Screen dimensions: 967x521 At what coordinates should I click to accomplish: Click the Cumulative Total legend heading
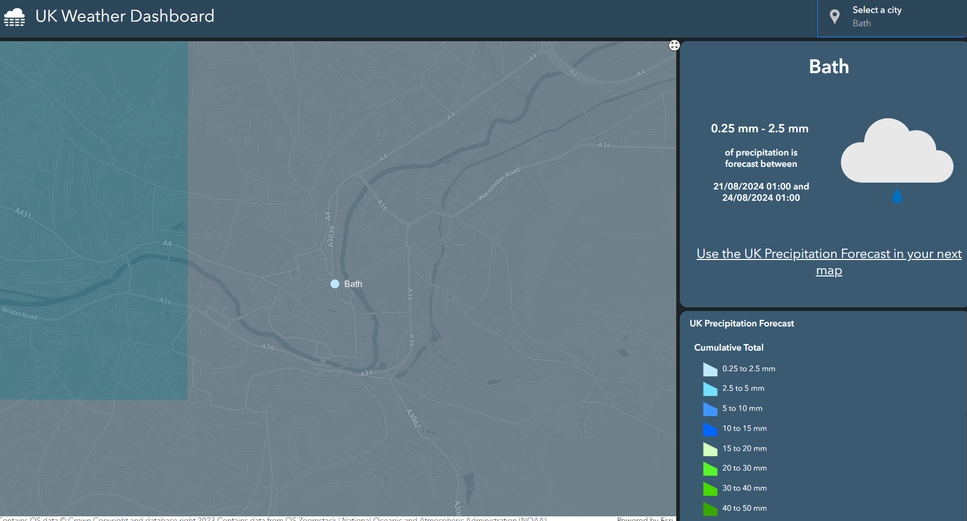(729, 348)
